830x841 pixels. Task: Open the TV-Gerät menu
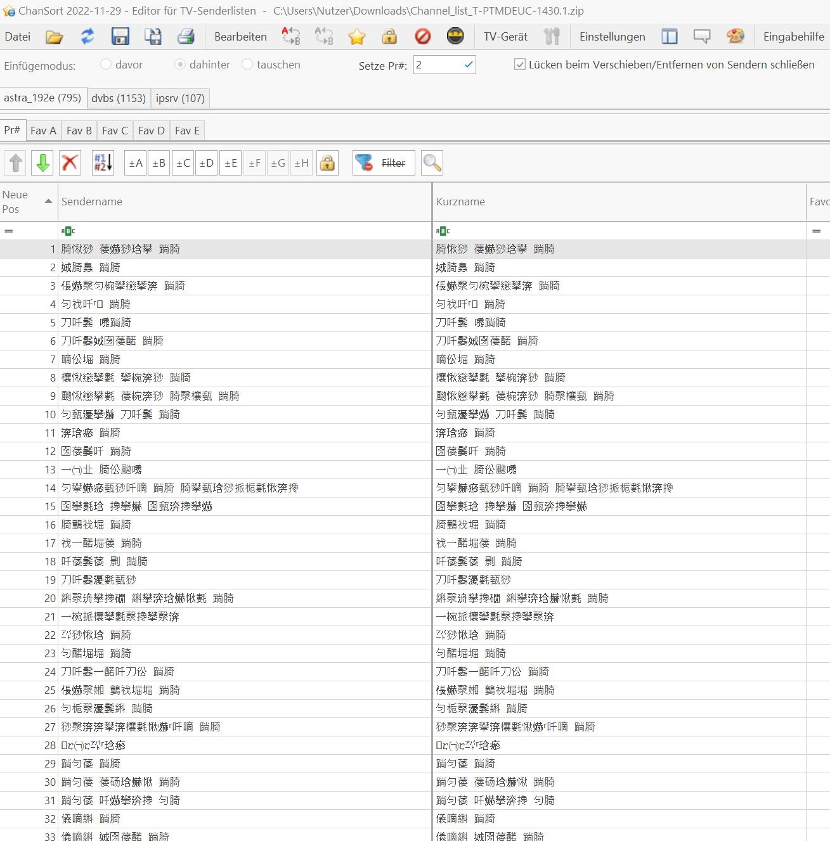(505, 37)
